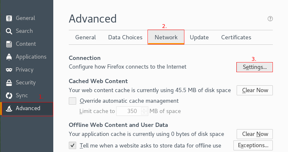Switch to the Data Choices tab
The width and height of the screenshot is (288, 152).
point(125,37)
